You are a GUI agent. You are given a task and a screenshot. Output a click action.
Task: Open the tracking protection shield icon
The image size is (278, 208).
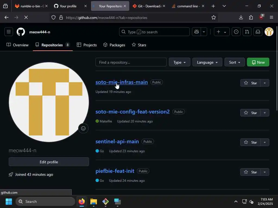53,18
